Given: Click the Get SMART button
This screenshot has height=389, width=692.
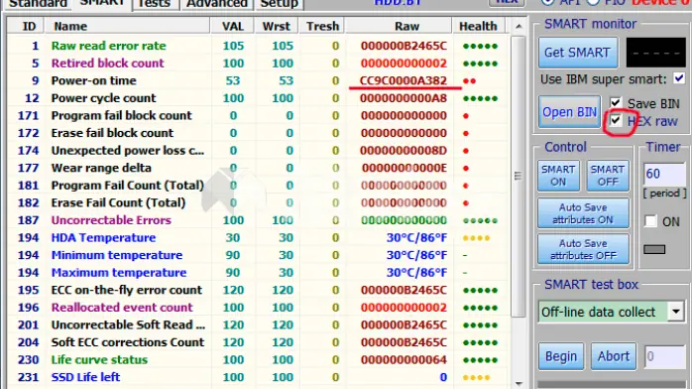Looking at the screenshot, I should (x=577, y=53).
